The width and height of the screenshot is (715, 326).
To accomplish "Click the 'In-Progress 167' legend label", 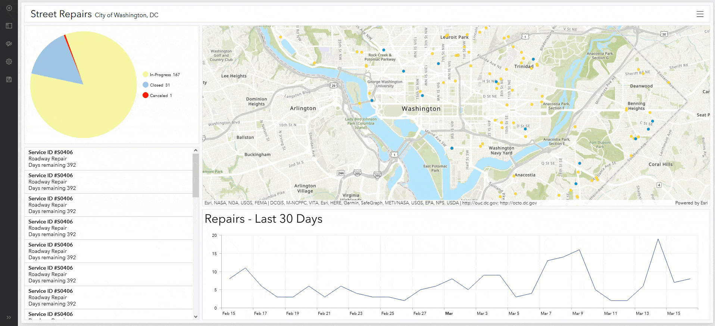I will point(165,75).
